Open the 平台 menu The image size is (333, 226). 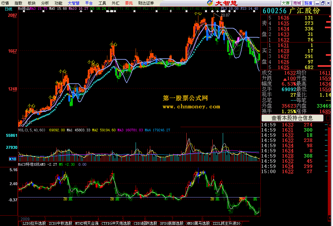click(x=89, y=3)
